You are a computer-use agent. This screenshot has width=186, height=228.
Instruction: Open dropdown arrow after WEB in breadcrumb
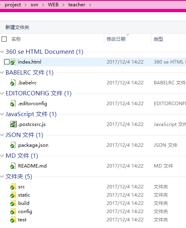(x=63, y=5)
